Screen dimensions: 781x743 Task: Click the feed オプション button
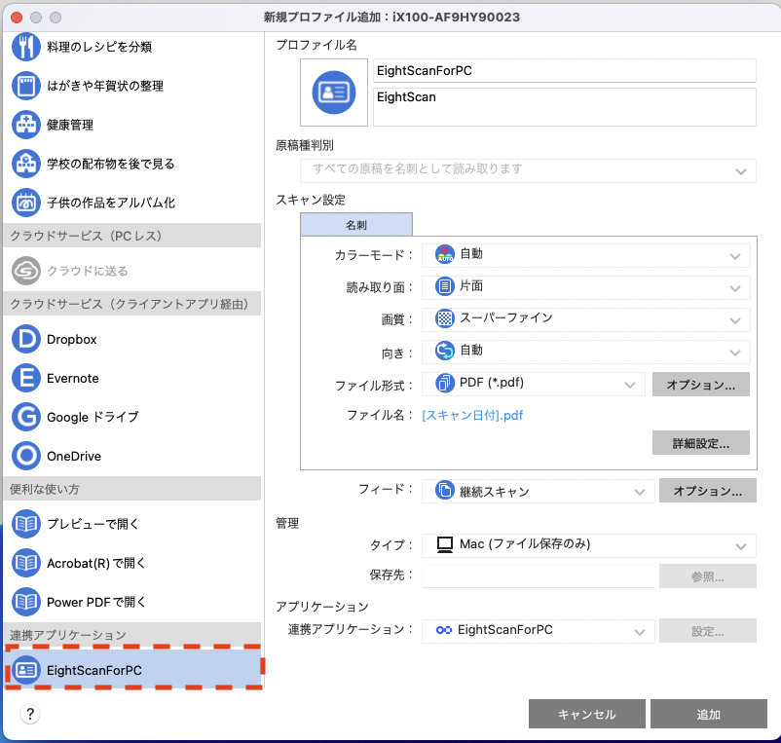pos(708,491)
